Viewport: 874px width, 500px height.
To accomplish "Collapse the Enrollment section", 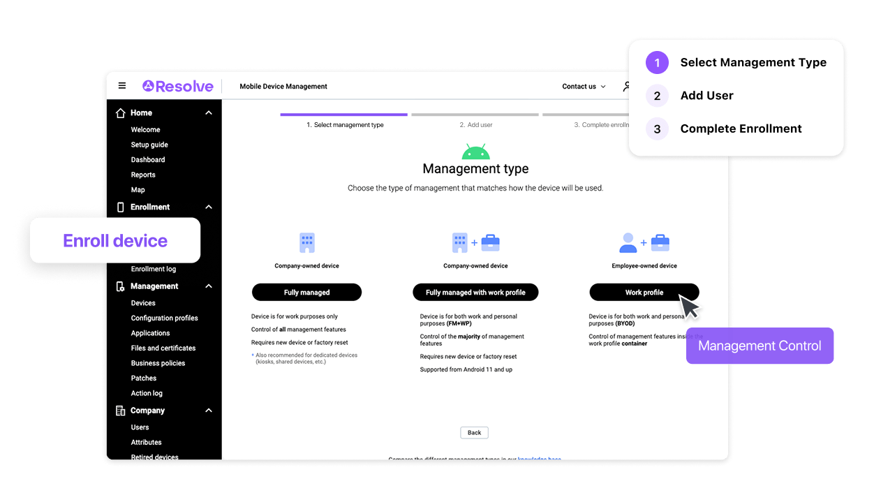I will 208,207.
